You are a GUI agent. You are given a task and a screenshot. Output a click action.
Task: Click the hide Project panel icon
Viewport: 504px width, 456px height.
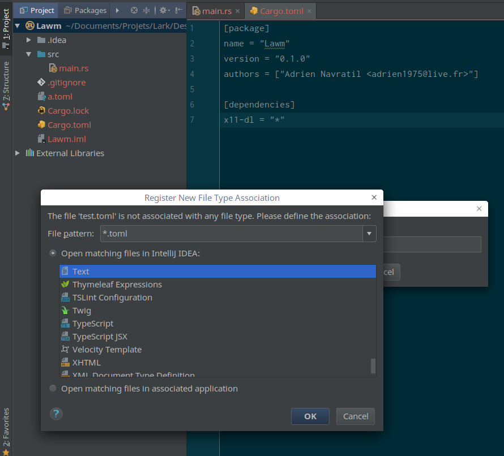pyautogui.click(x=179, y=10)
